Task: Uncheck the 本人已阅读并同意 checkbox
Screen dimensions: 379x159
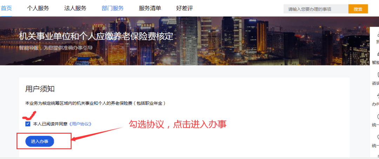Action: [x=28, y=124]
